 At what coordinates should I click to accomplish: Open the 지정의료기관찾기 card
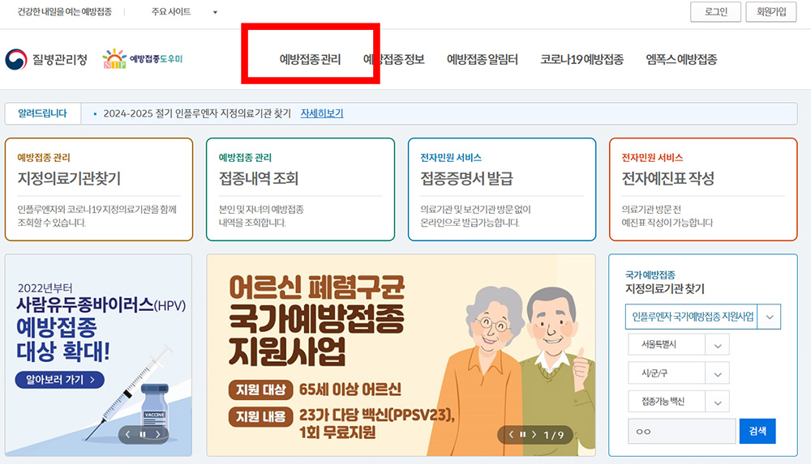99,189
